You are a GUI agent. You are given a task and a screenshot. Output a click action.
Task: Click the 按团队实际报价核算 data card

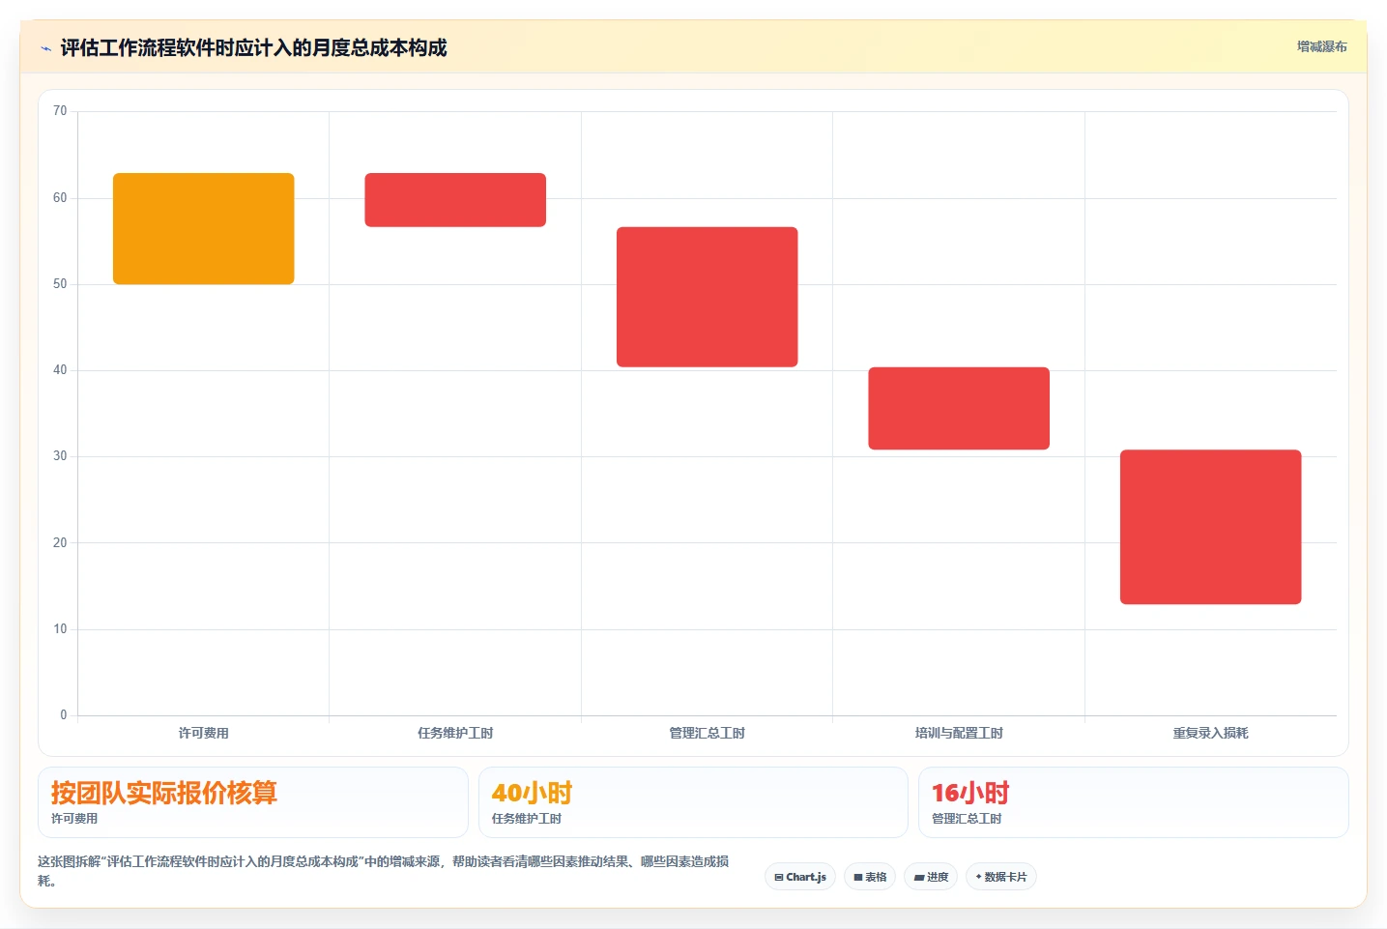coord(253,802)
